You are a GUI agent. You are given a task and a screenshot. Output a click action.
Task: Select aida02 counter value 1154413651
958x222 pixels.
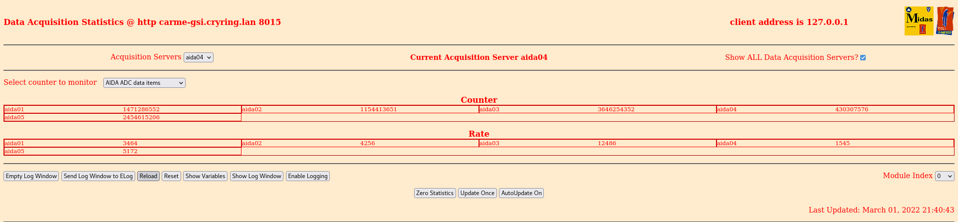click(x=379, y=109)
